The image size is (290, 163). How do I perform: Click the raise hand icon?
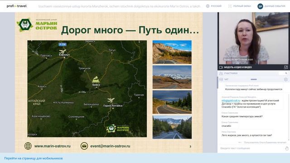pyautogui.click(x=287, y=149)
